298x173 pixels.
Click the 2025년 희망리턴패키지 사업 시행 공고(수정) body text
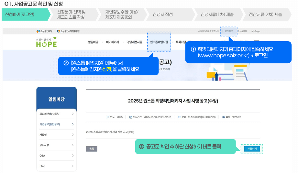tap(110, 132)
